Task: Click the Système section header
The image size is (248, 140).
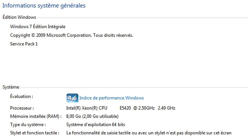Action: click(11, 87)
